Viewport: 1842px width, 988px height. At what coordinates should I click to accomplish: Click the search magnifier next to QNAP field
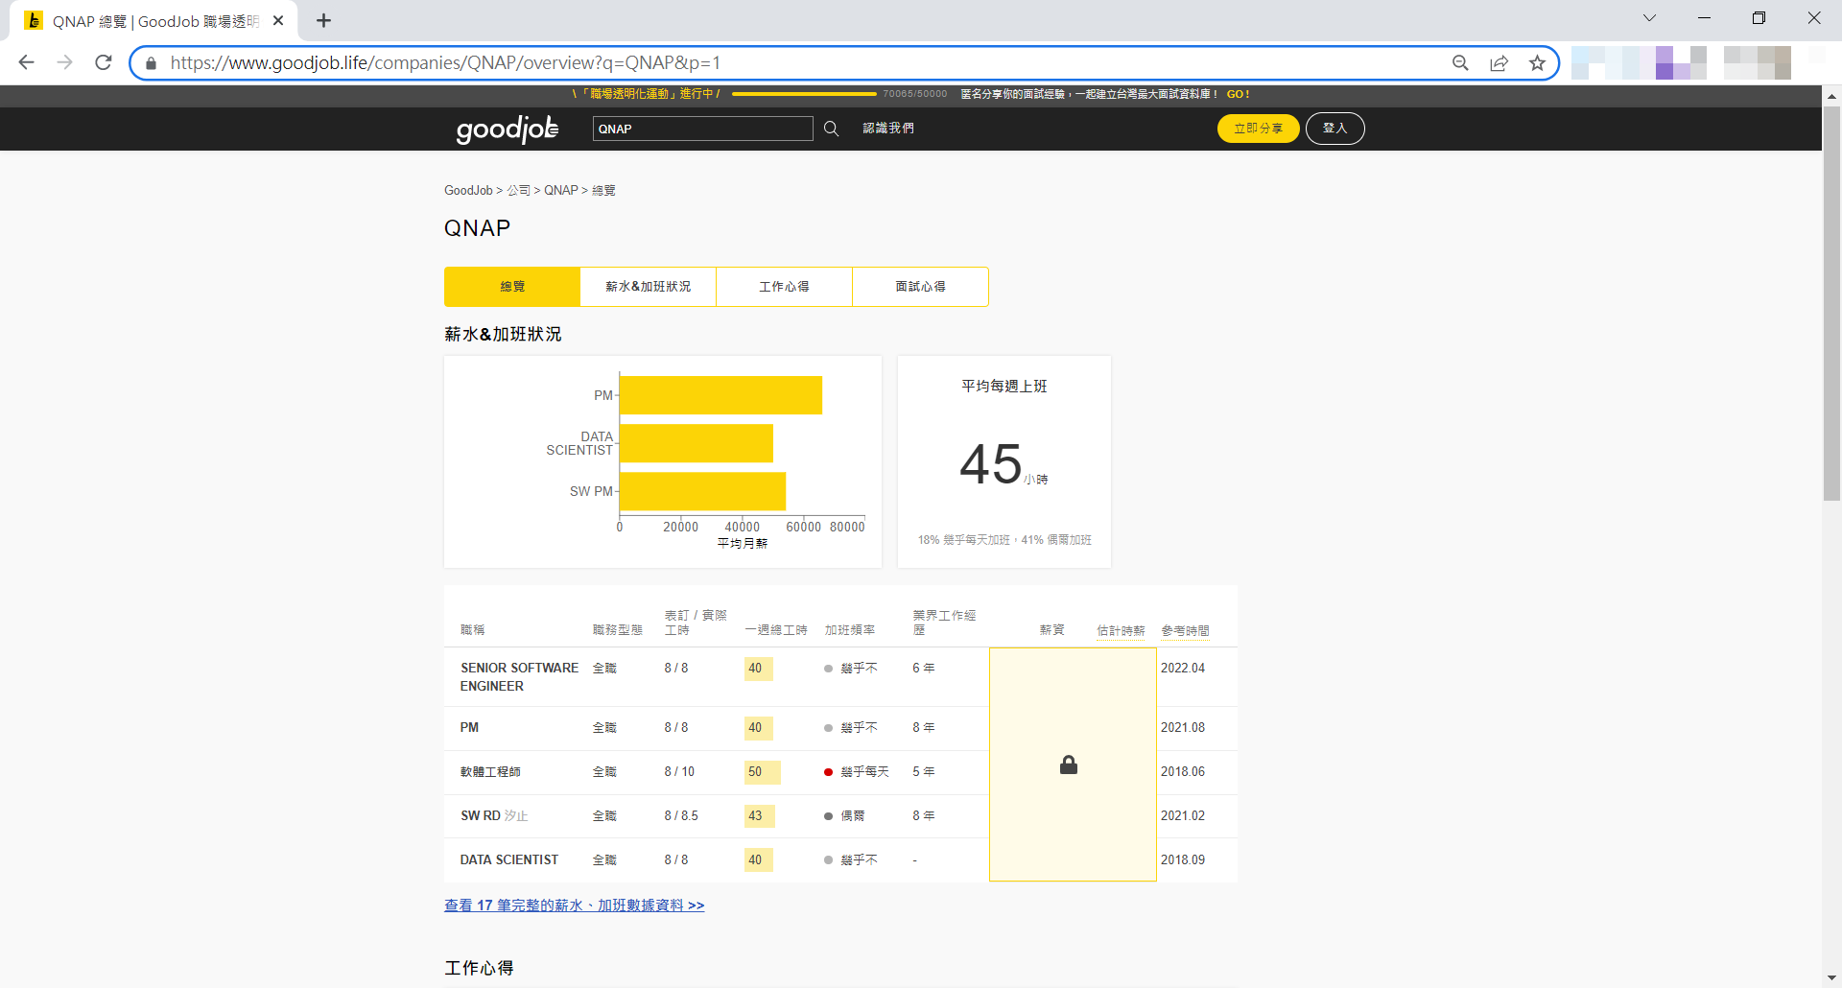pos(831,129)
